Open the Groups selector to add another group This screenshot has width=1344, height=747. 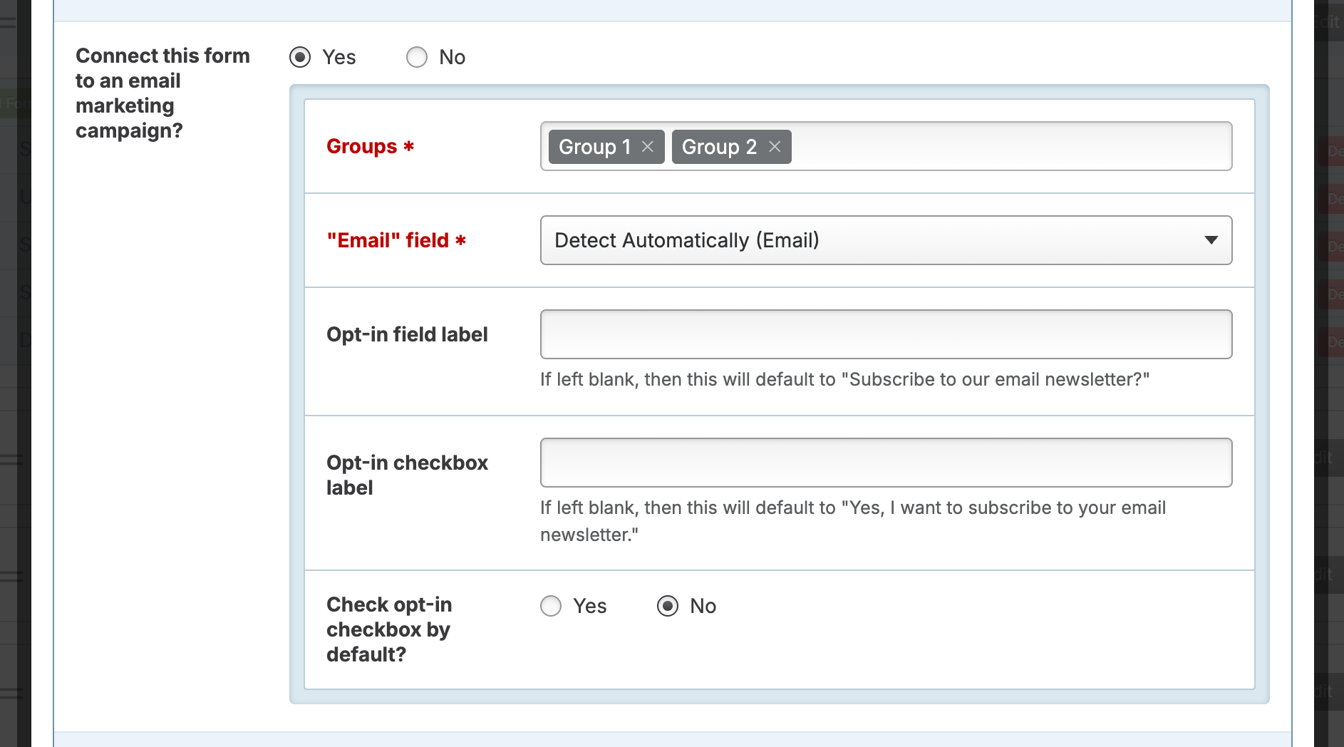click(998, 147)
